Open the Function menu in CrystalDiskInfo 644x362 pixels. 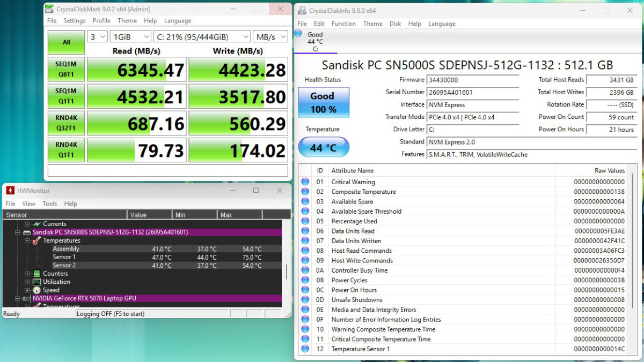coord(343,24)
